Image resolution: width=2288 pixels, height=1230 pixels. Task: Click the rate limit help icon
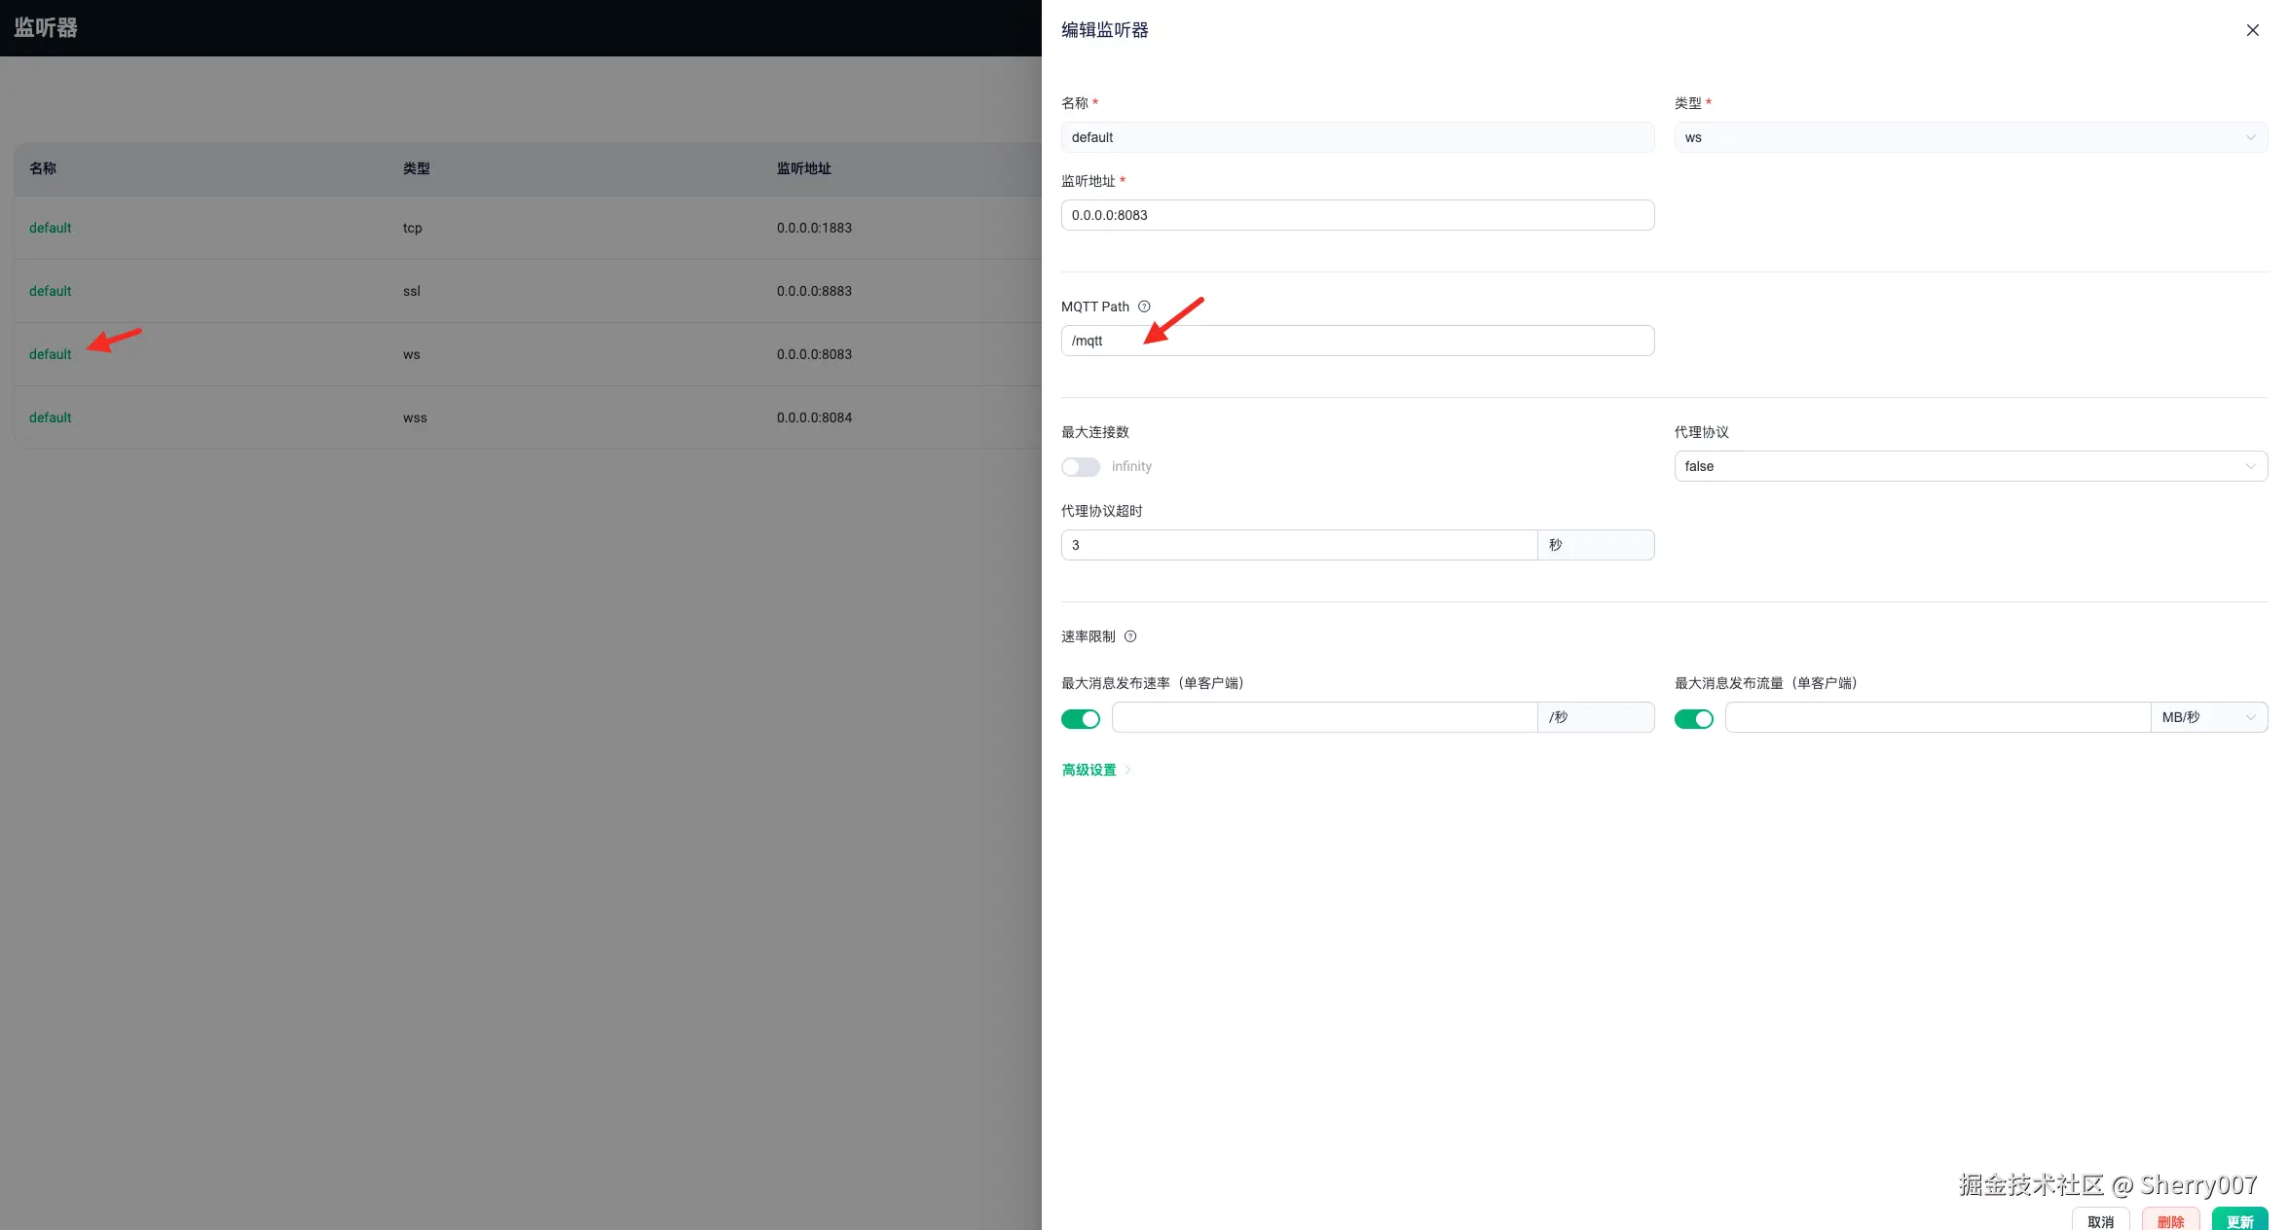[1130, 636]
